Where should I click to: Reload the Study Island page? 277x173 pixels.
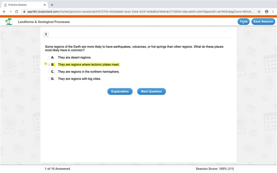(x=17, y=12)
